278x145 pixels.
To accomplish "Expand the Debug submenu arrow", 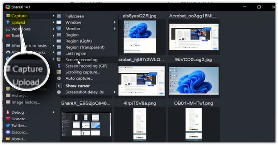I will [54, 112].
